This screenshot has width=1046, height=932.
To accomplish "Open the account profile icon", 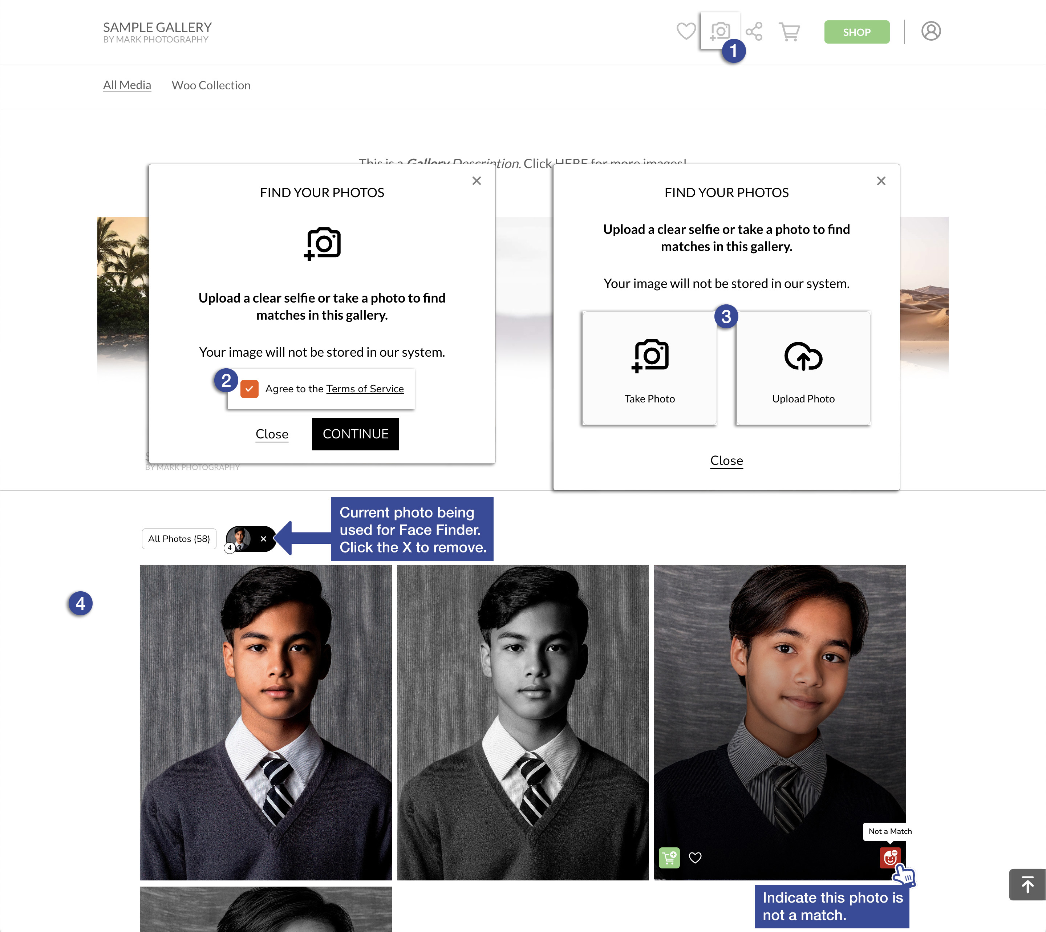I will point(931,31).
